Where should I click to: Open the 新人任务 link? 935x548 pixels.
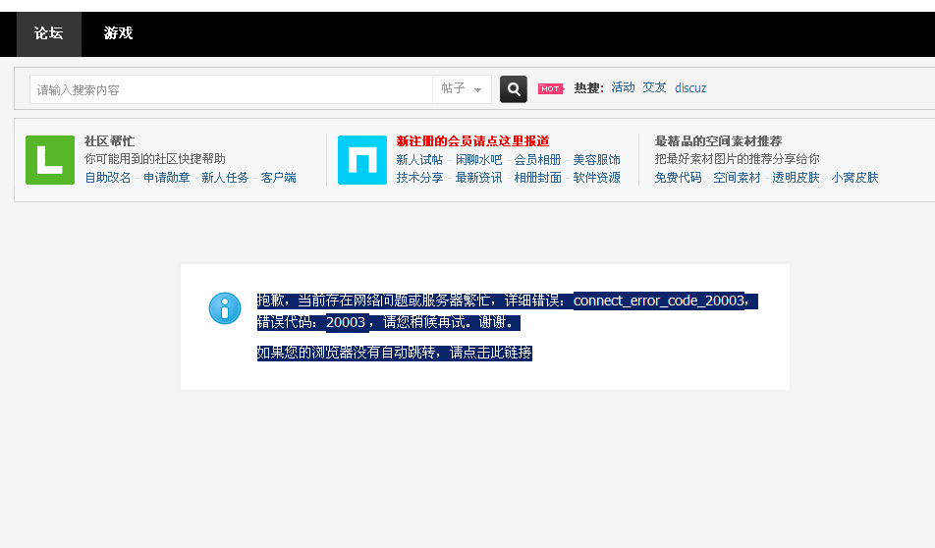click(225, 178)
